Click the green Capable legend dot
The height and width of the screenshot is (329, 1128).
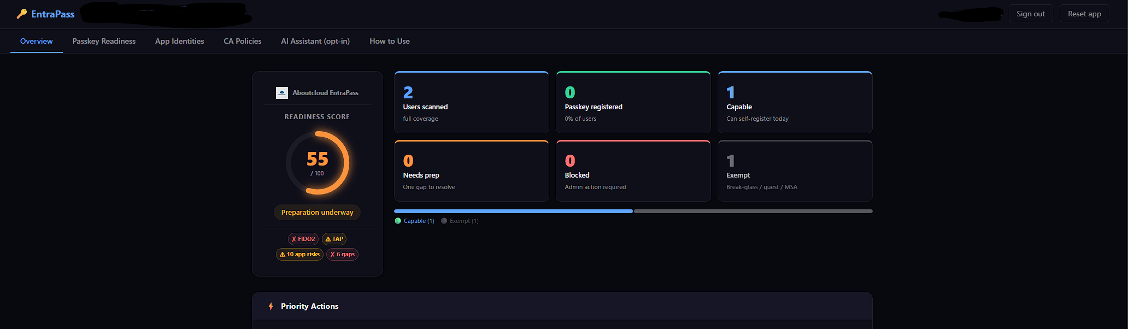[x=398, y=221]
